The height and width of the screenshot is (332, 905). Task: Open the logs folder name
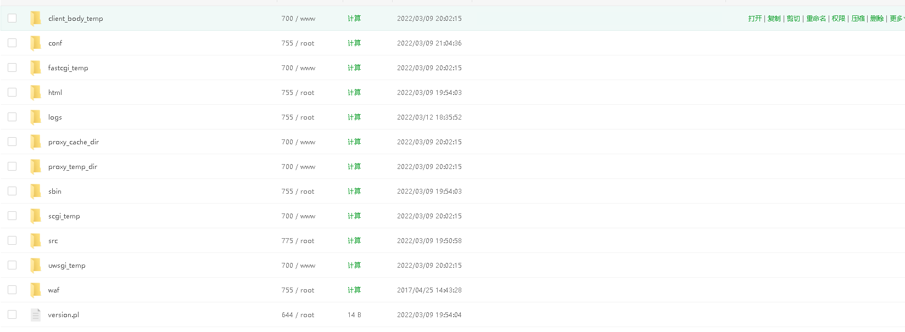coord(55,117)
